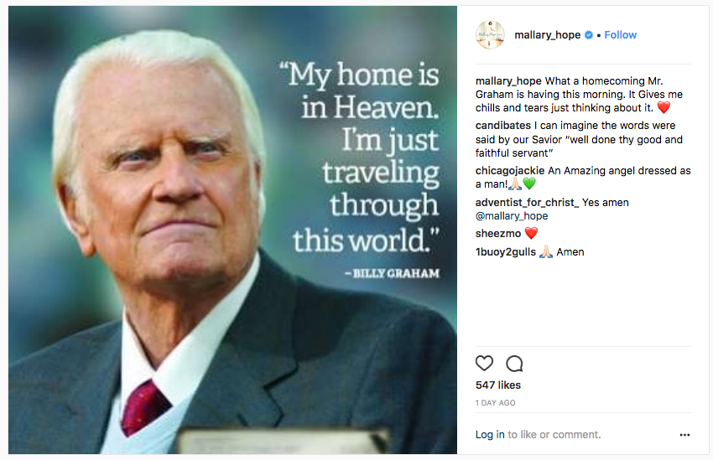Open adventist_for_christ_ commenter profile
713x460 pixels.
(x=527, y=203)
